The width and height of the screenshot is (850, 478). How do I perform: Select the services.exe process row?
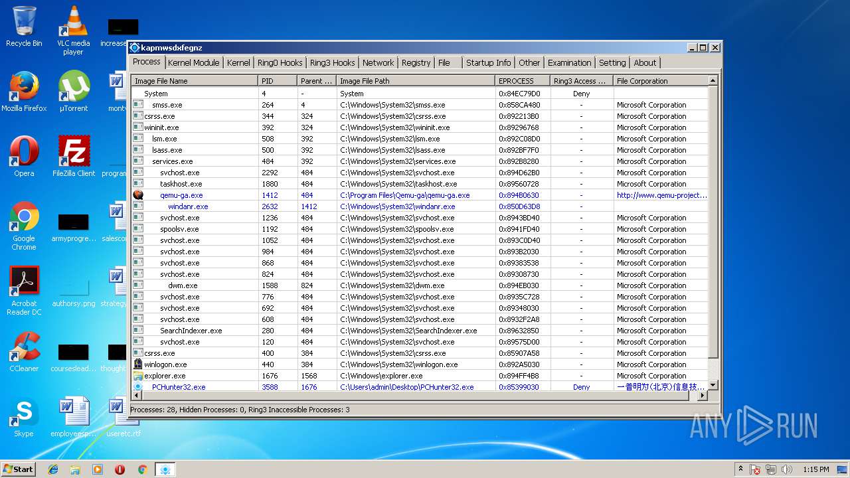[x=420, y=161]
